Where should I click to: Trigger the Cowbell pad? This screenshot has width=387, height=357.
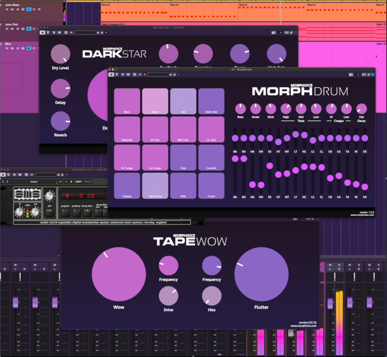tap(211, 157)
